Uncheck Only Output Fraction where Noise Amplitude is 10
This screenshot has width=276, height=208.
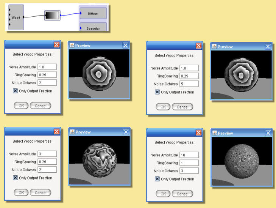[x=157, y=179]
